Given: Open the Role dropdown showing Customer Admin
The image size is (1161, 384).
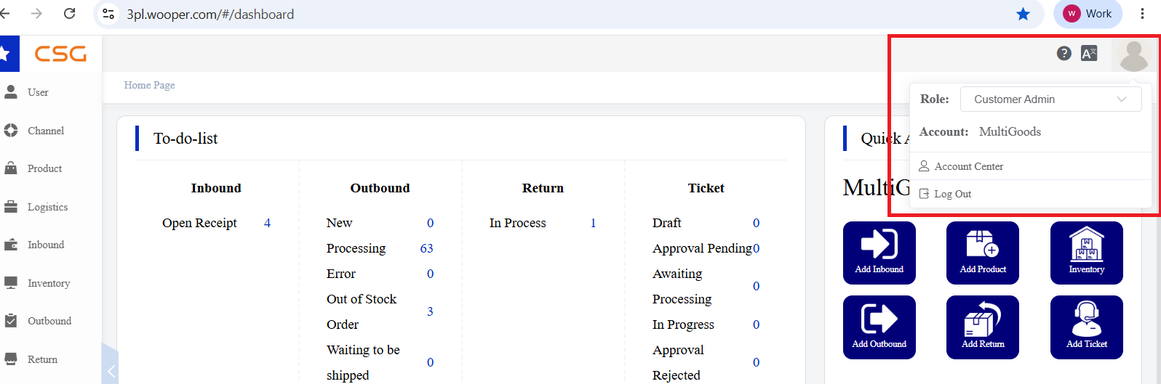Looking at the screenshot, I should 1050,99.
